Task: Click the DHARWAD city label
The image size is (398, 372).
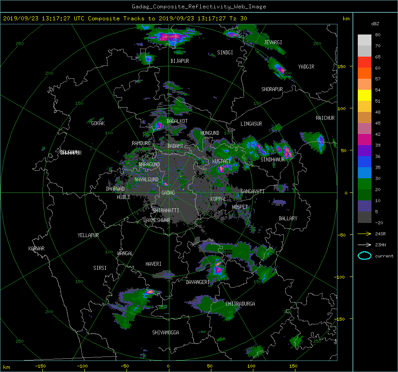Action: coord(115,189)
